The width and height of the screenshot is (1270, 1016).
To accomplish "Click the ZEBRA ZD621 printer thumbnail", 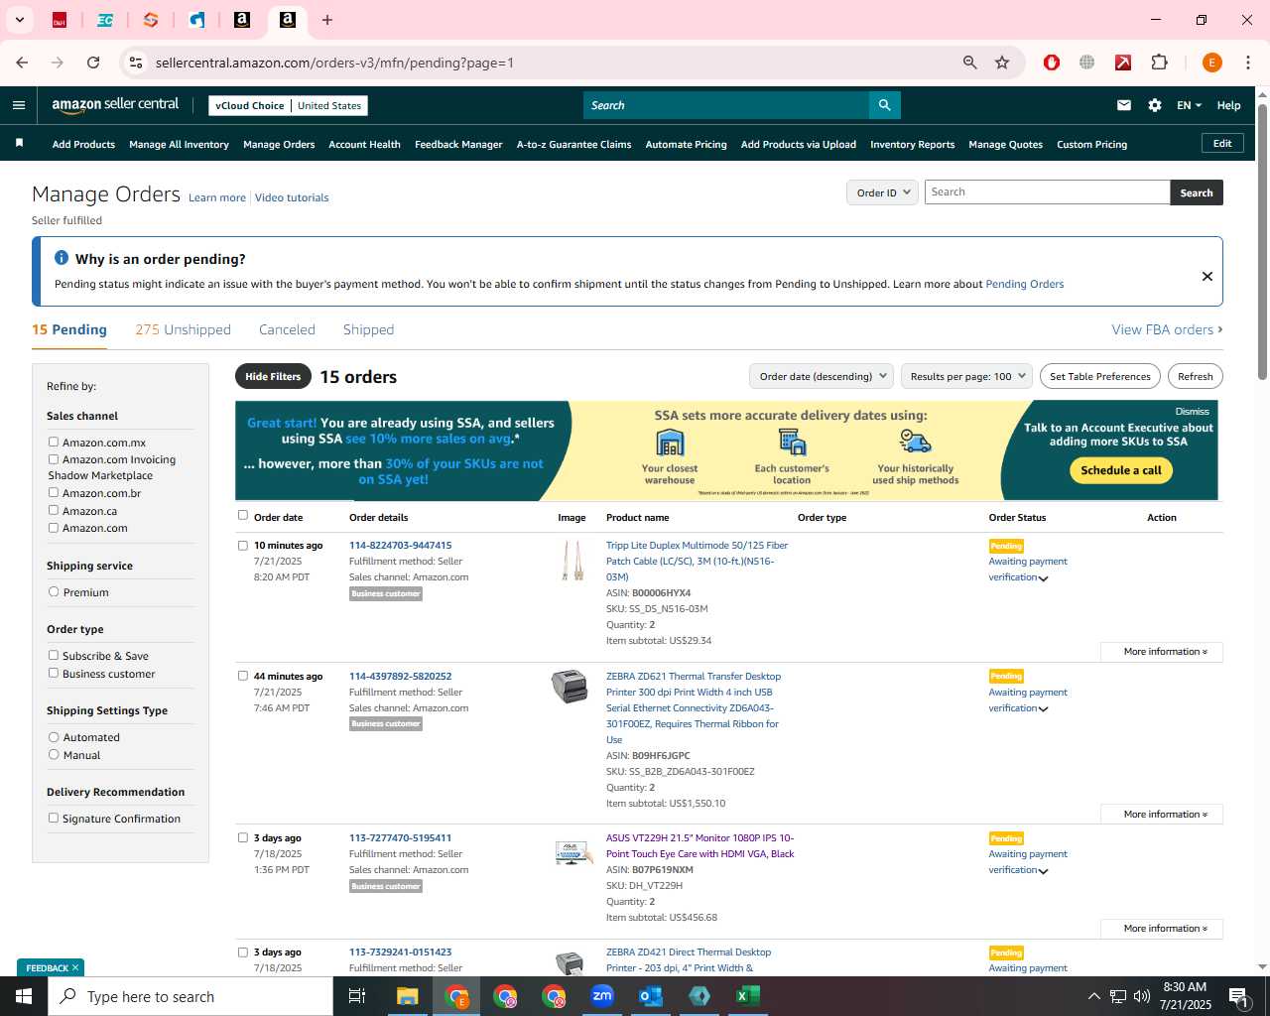I will coord(571,687).
